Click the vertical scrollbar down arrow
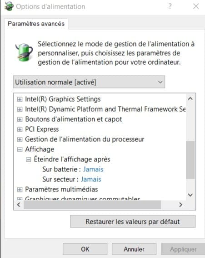This screenshot has height=258, width=205. pos(190,195)
